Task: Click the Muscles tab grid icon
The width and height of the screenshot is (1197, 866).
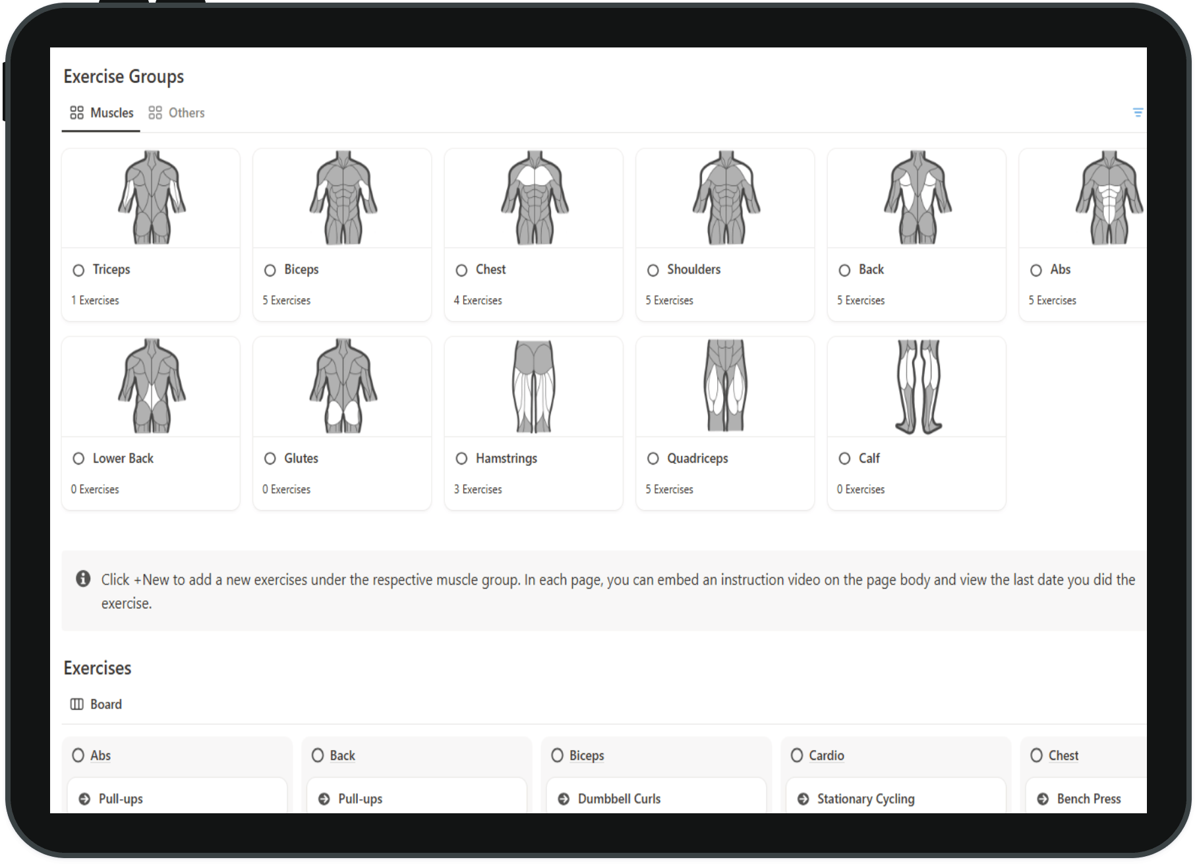Action: (x=77, y=113)
